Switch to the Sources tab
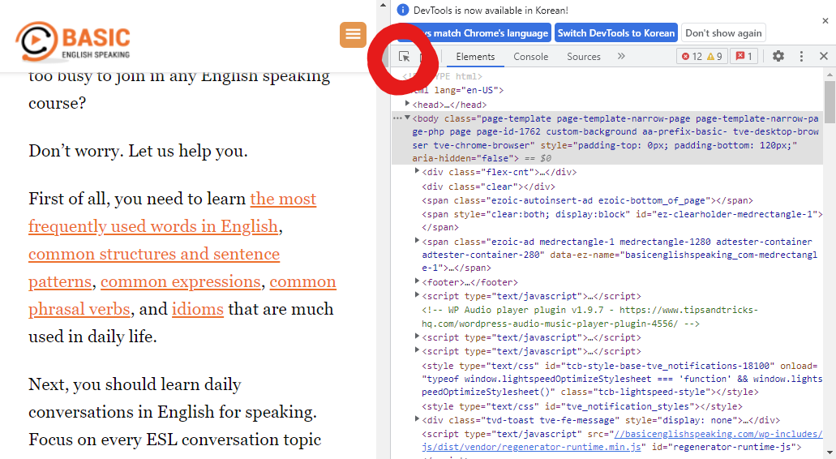 click(x=583, y=57)
